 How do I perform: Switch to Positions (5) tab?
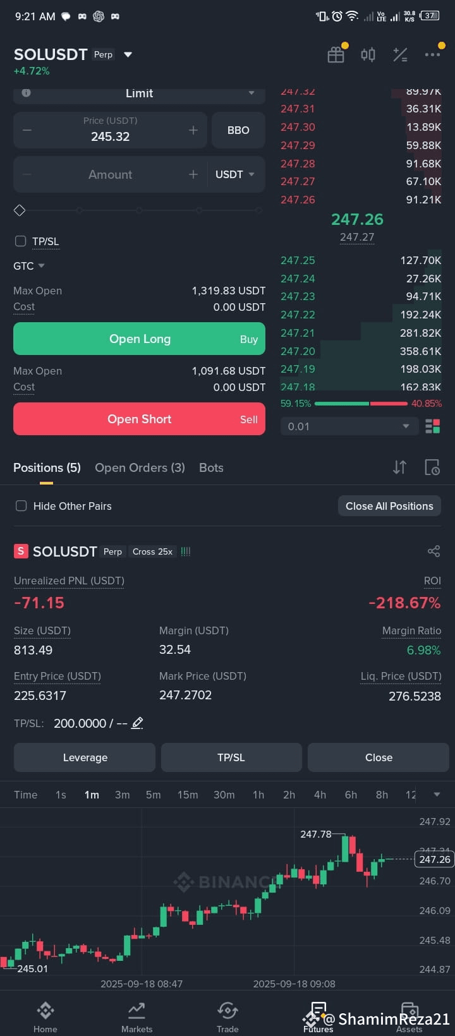click(47, 467)
